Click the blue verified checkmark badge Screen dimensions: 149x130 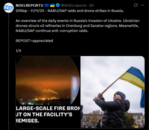click(x=58, y=5)
